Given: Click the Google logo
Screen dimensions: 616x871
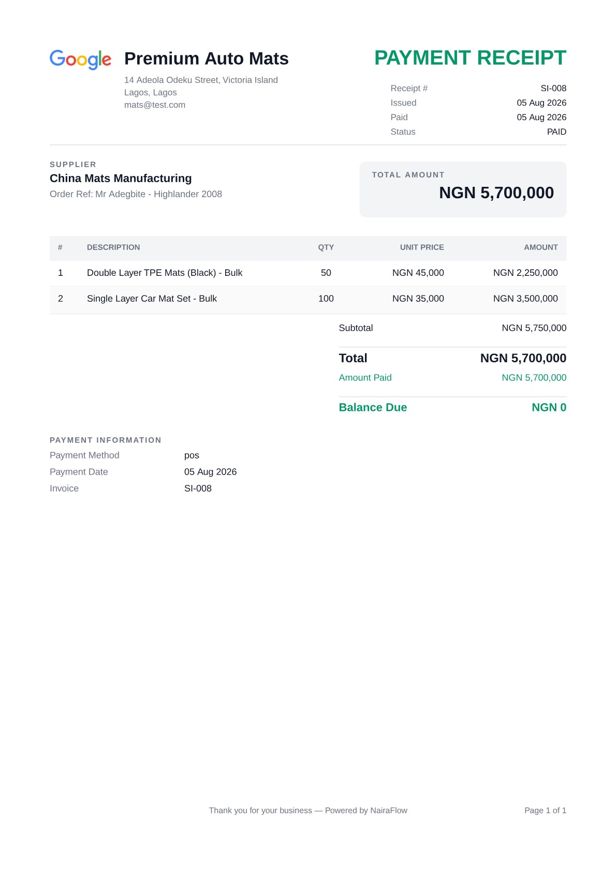Looking at the screenshot, I should click(80, 60).
